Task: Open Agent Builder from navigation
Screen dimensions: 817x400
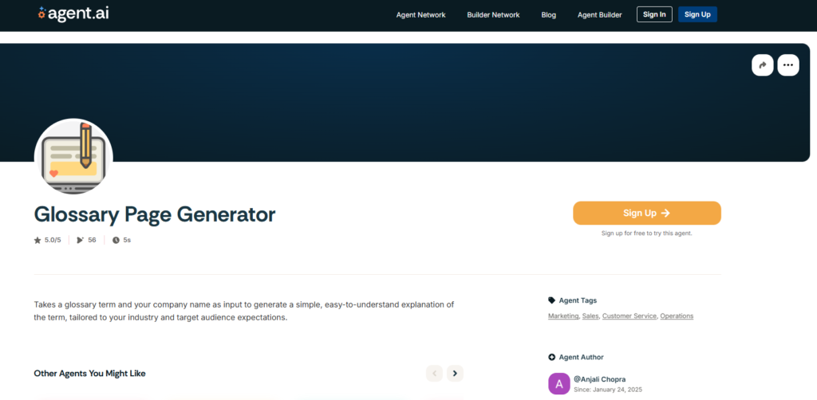Action: coord(599,14)
